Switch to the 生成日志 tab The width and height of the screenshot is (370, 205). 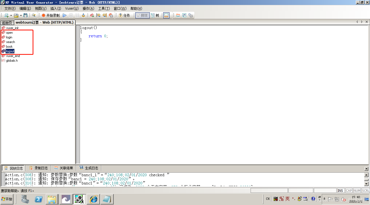pyautogui.click(x=89, y=168)
